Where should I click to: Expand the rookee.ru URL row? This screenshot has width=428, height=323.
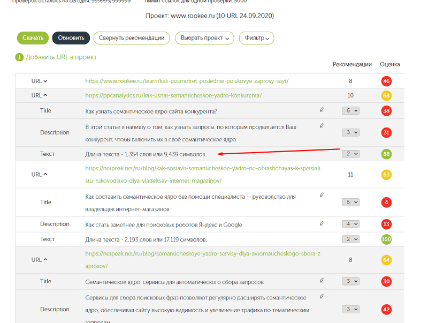[39, 81]
